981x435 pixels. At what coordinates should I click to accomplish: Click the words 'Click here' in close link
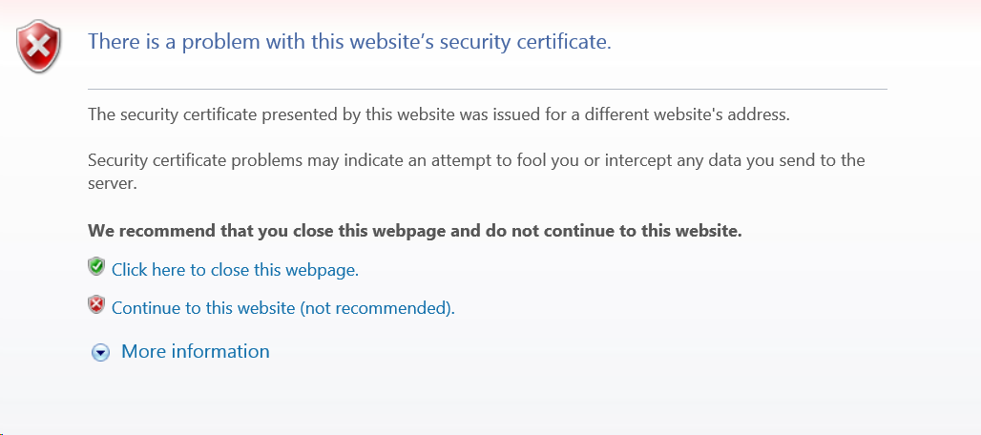(148, 270)
